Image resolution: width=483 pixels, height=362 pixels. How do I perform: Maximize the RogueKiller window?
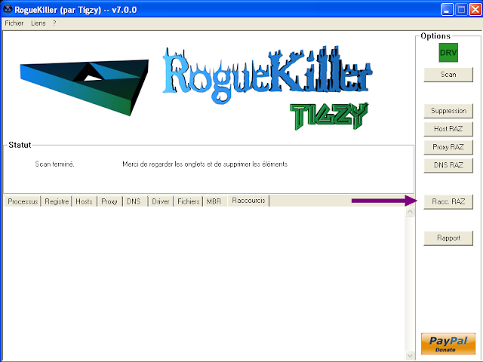(461, 10)
